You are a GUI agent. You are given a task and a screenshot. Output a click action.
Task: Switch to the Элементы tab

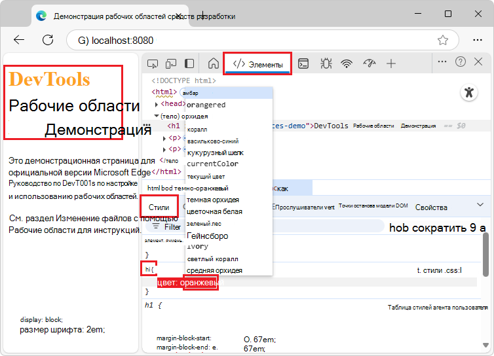click(257, 64)
